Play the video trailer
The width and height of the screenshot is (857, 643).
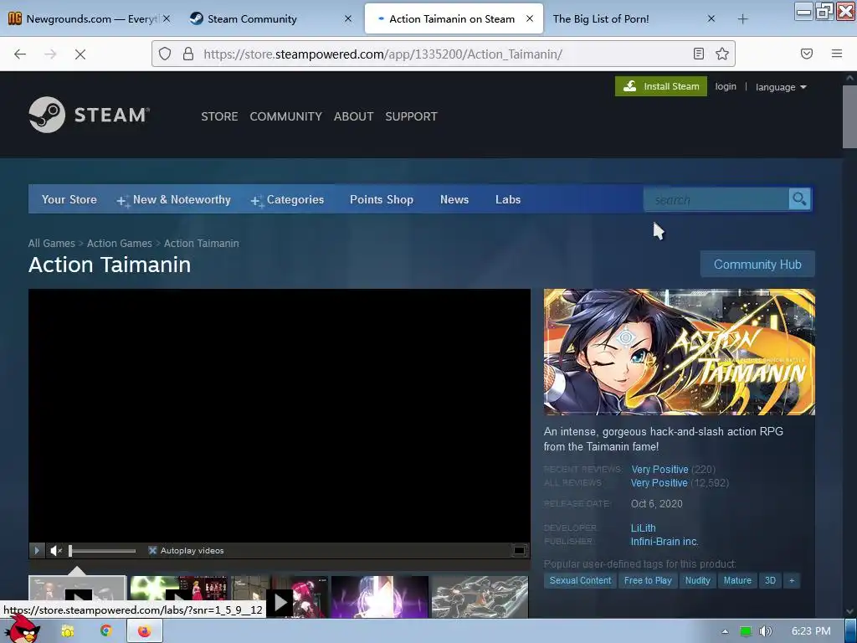pyautogui.click(x=36, y=551)
